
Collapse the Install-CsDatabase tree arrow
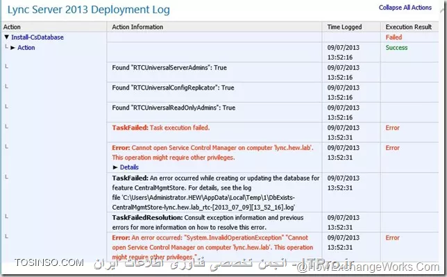click(6, 37)
